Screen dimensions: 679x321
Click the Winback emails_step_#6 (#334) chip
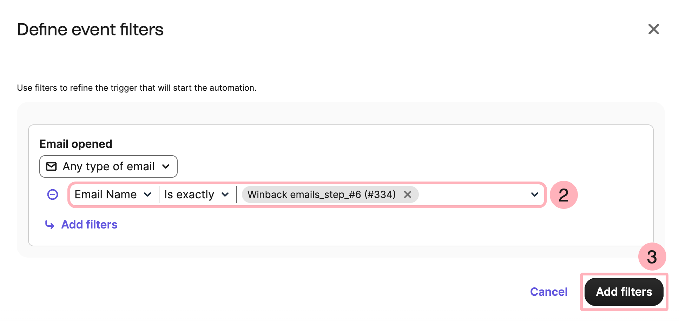321,194
